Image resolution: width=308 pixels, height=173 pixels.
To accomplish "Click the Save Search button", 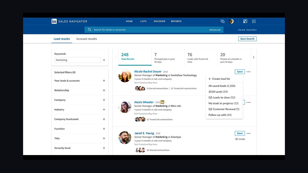I will 247,39.
